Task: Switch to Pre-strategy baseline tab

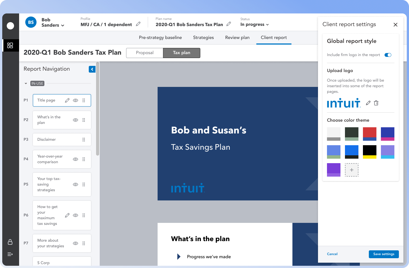Action: coord(160,38)
